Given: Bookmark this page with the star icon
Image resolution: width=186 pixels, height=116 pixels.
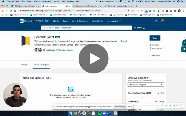Looking at the screenshot, I should tap(133, 11).
